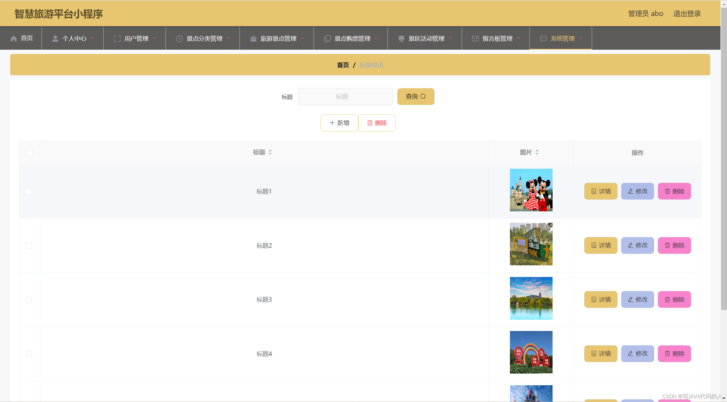Click the 新增 add button
The image size is (727, 402).
tap(339, 123)
